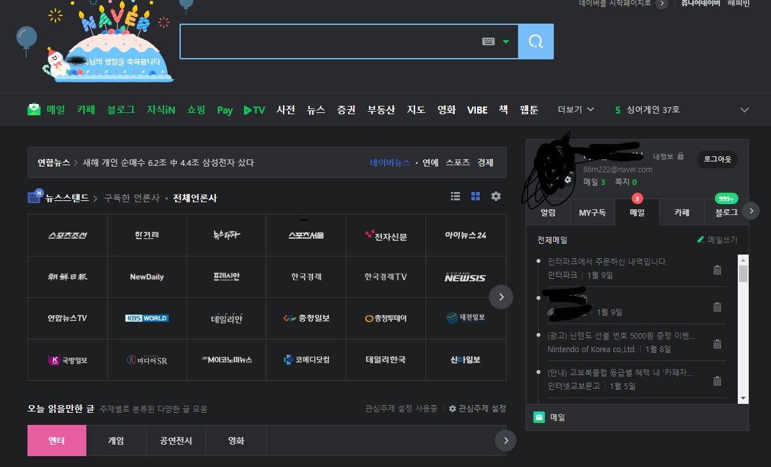Select the 게임 topic tab

[x=116, y=441]
